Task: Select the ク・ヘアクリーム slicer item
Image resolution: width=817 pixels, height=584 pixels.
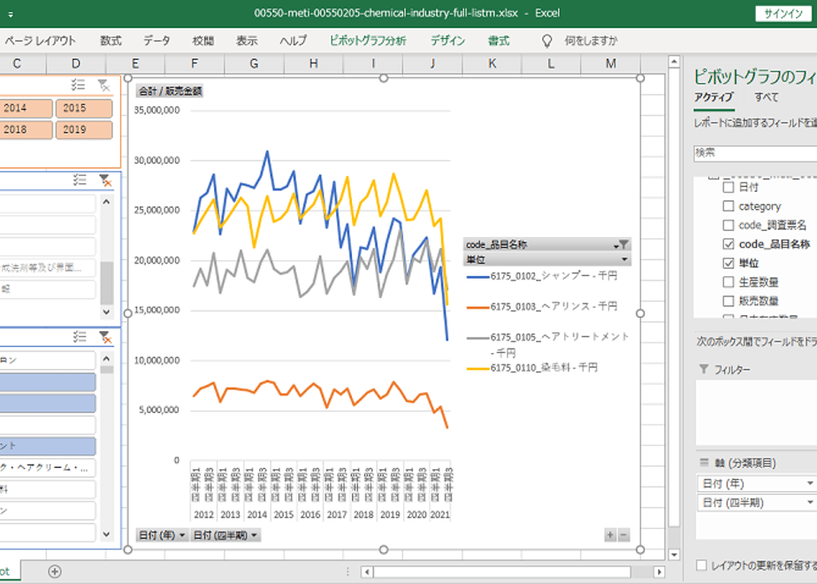Action: click(47, 468)
